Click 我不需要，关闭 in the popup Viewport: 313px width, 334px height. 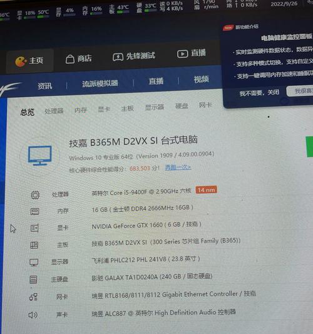click(x=259, y=93)
